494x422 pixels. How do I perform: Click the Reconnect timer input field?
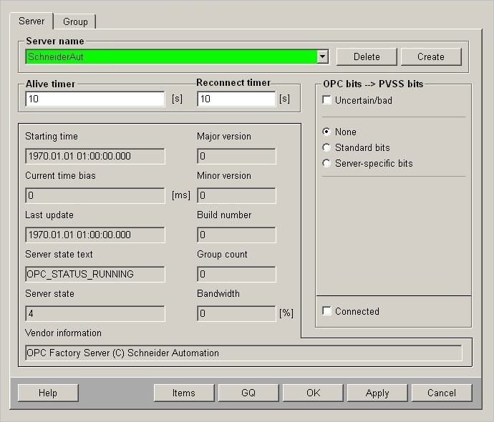[236, 99]
